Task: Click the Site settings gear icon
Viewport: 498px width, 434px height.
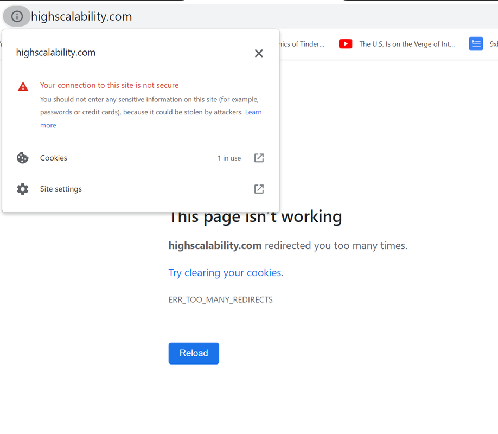Action: click(x=23, y=189)
